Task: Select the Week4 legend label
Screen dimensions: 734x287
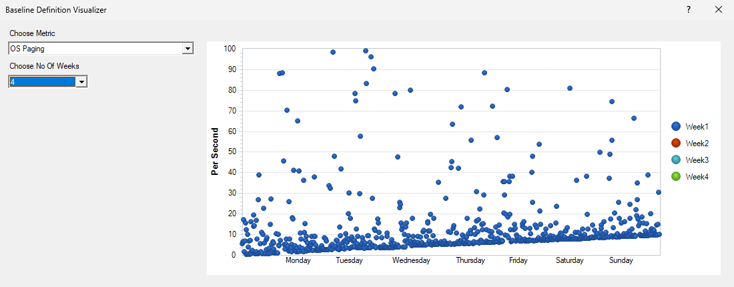Action: [x=697, y=176]
